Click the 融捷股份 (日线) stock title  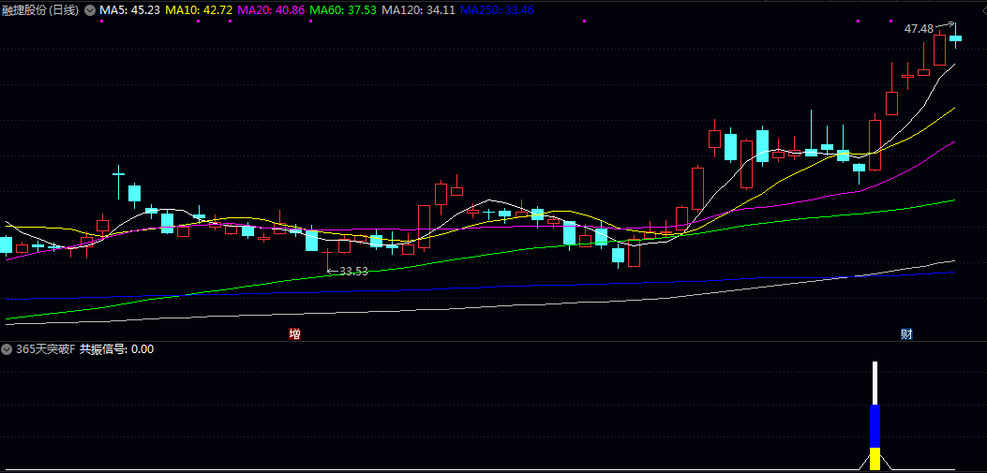tap(40, 10)
